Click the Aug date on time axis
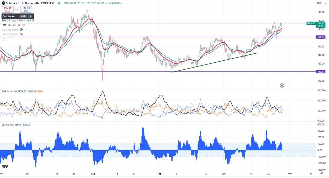This screenshot has height=178, width=329. click(x=93, y=174)
